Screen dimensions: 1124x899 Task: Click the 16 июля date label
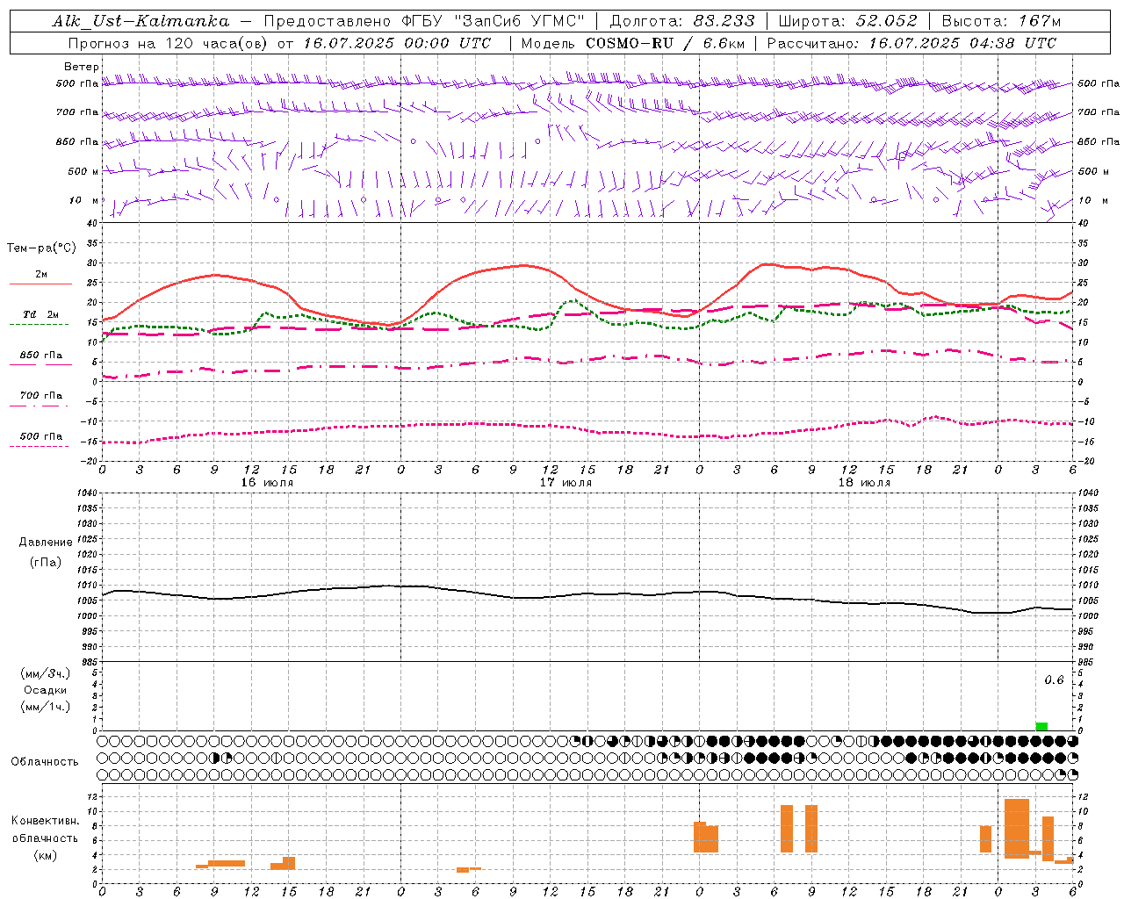(267, 483)
